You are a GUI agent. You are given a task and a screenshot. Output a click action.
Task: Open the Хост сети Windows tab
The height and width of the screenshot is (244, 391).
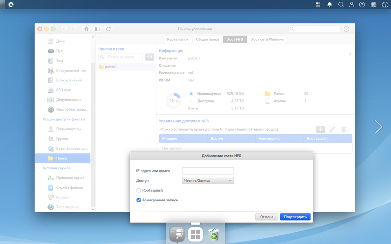point(267,39)
